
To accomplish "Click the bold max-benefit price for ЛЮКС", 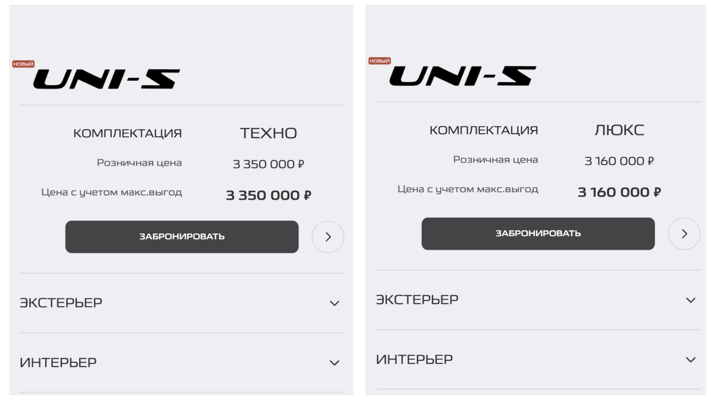I will coord(619,192).
